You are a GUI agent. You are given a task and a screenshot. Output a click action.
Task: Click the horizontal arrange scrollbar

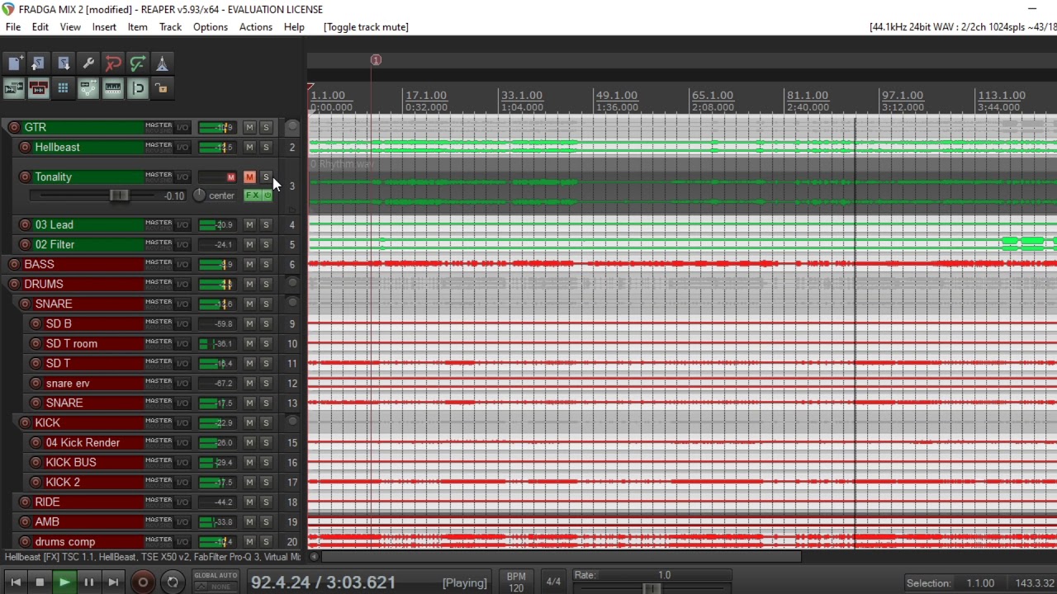pyautogui.click(x=562, y=557)
